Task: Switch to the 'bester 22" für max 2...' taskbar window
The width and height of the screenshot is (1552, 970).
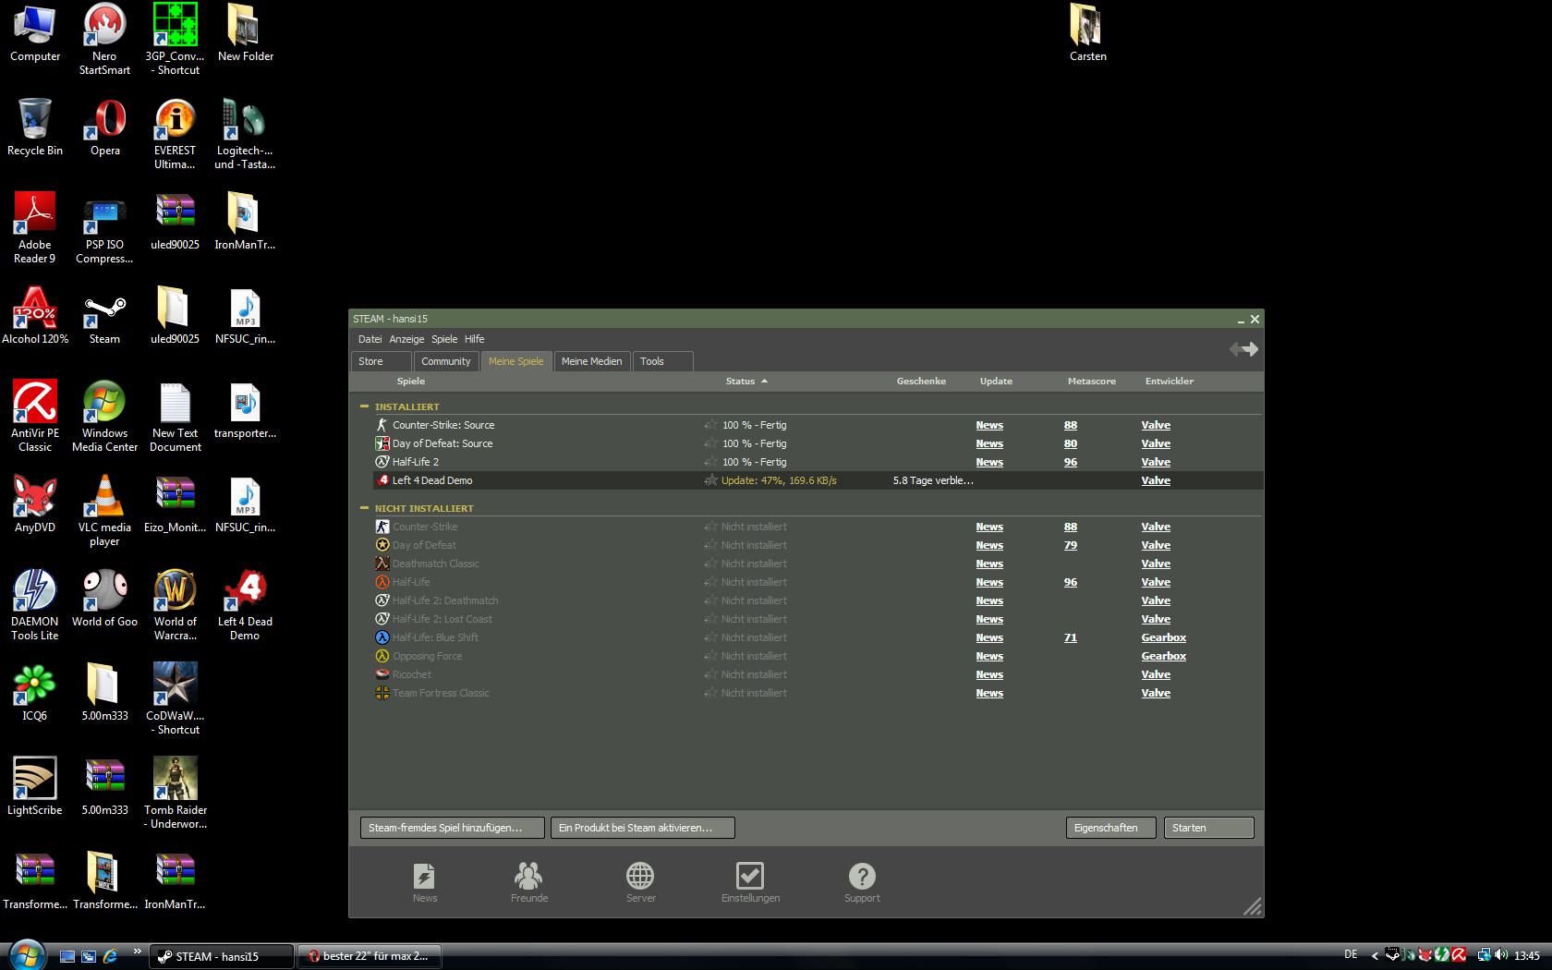Action: click(369, 956)
